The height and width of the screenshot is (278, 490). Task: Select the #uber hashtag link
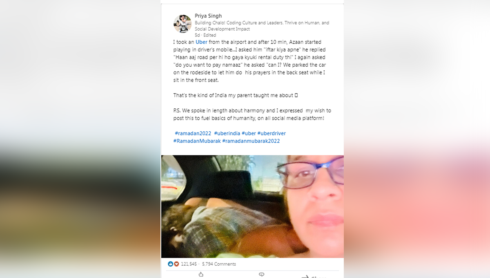[x=249, y=133]
